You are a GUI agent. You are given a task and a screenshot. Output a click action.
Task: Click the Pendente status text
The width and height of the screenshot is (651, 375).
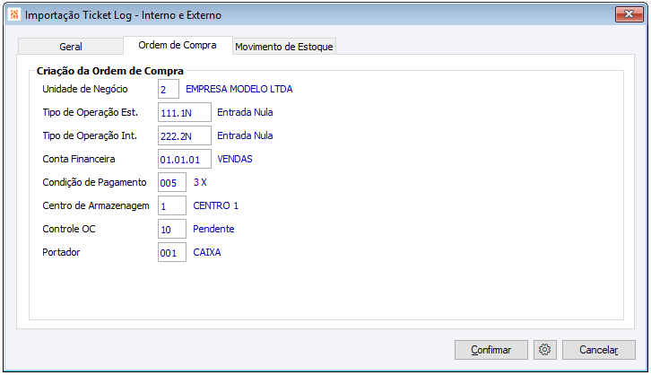(213, 229)
